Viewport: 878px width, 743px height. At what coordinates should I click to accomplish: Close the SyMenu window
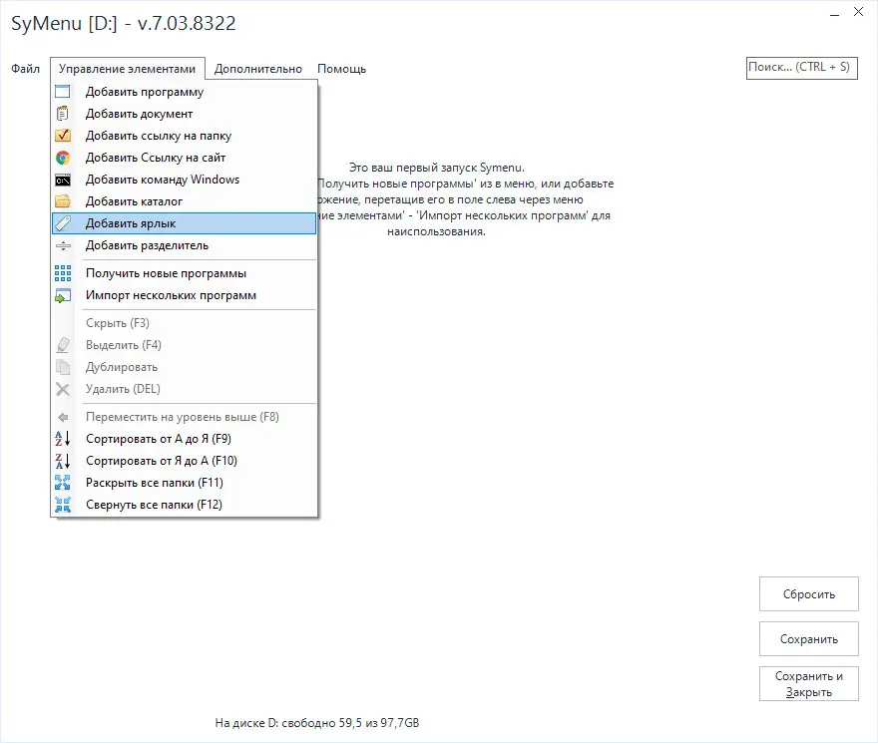[x=858, y=12]
